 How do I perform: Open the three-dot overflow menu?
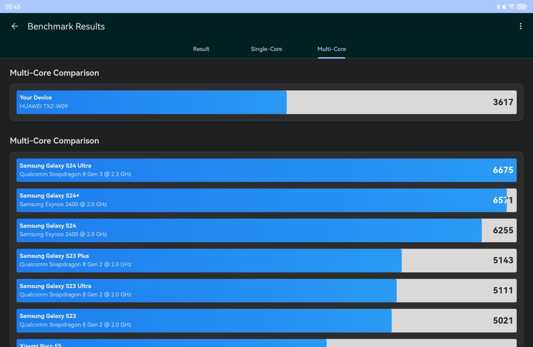point(521,26)
